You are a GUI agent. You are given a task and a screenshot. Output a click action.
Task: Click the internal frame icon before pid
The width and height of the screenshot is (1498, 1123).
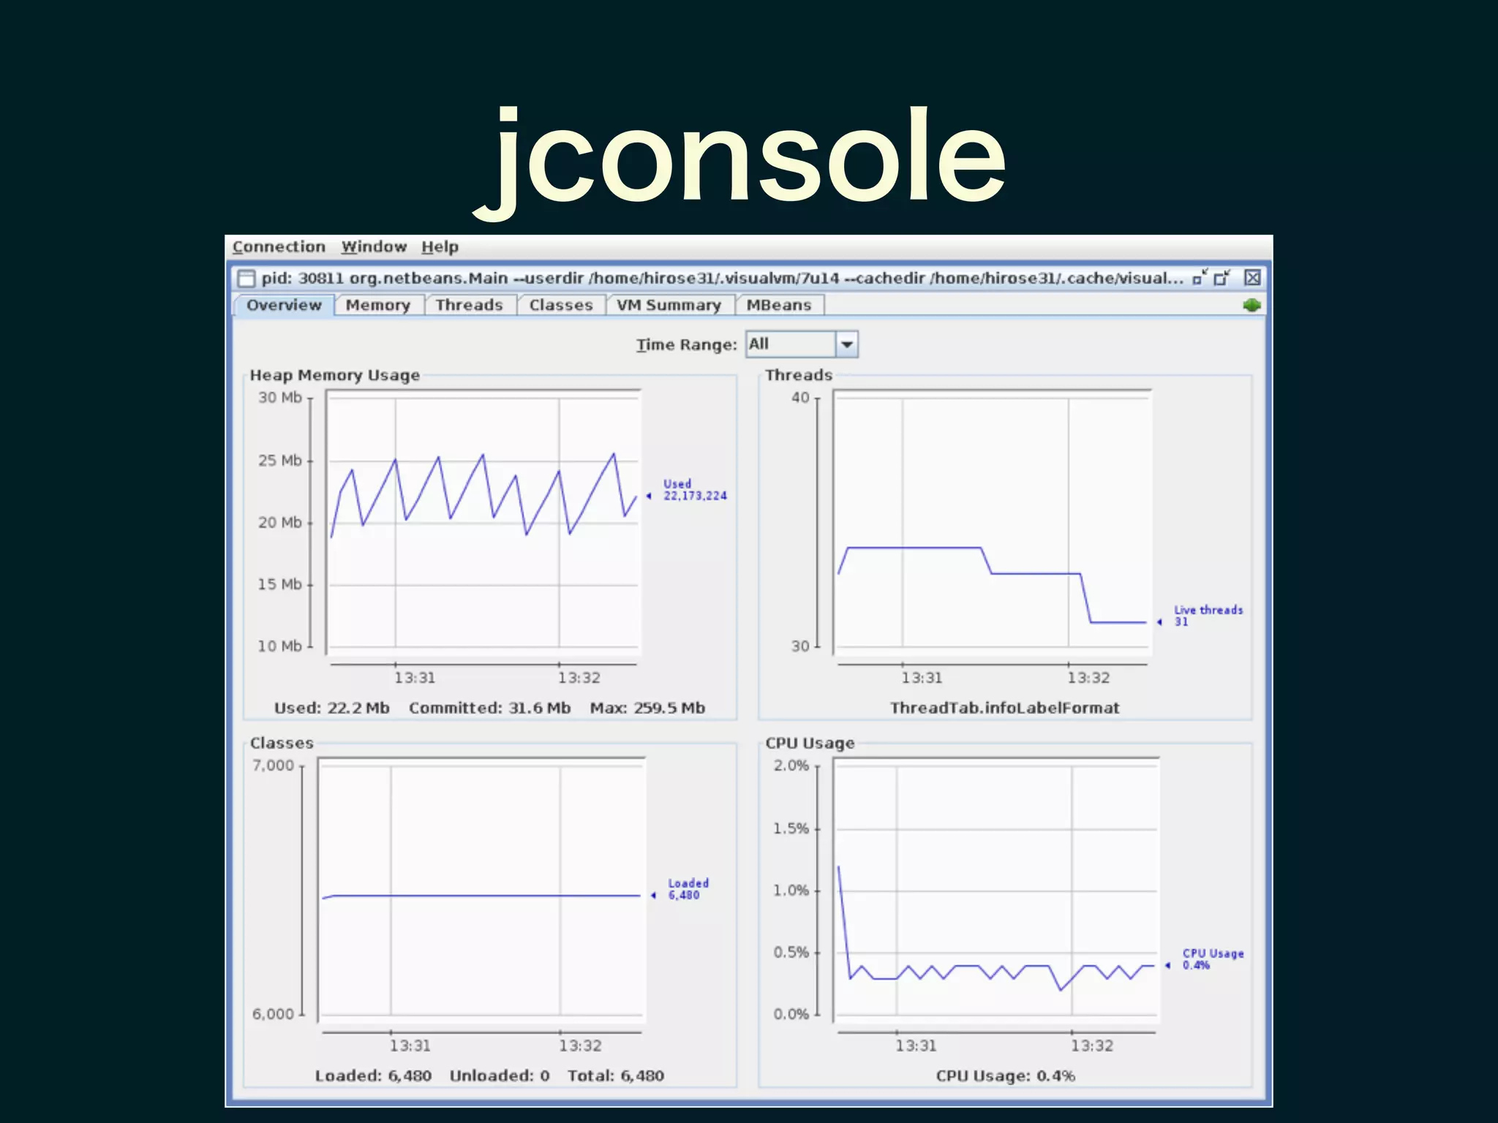pyautogui.click(x=246, y=279)
